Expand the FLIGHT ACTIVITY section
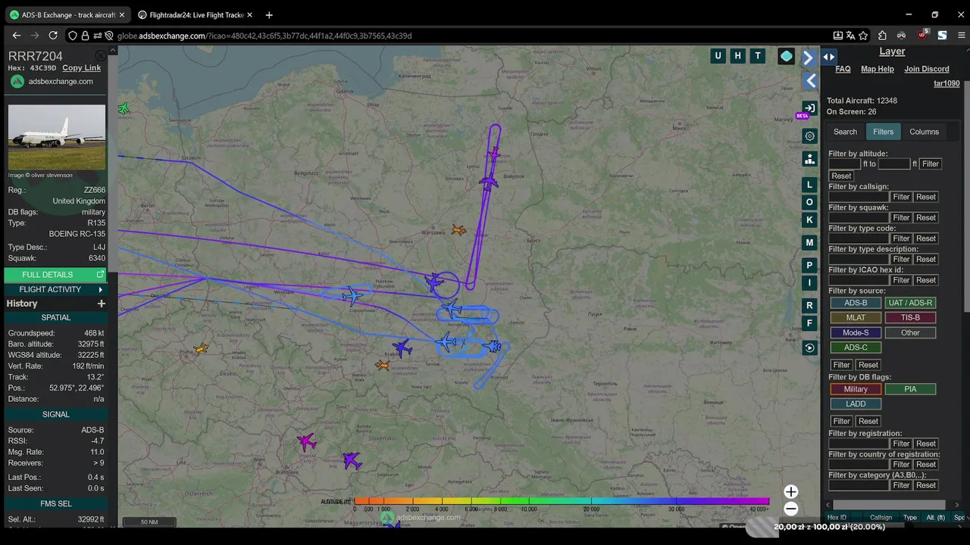Image resolution: width=970 pixels, height=545 pixels. pos(55,290)
